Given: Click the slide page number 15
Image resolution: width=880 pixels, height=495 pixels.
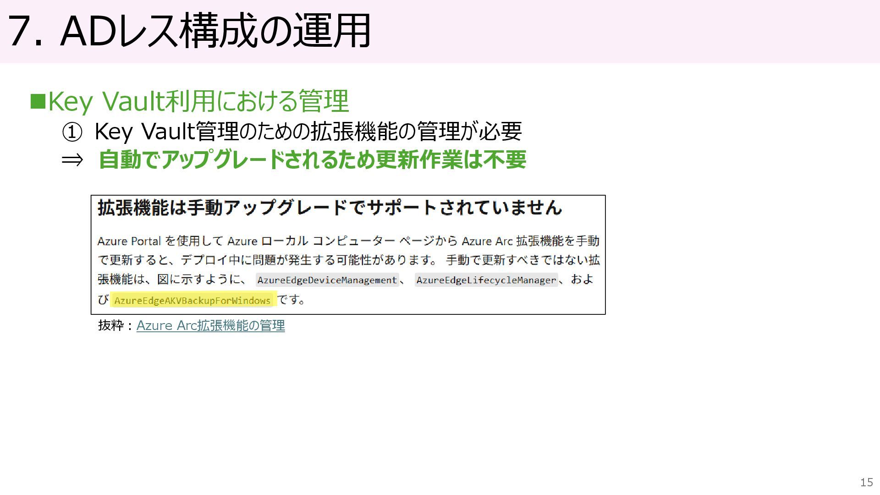Looking at the screenshot, I should [x=866, y=482].
